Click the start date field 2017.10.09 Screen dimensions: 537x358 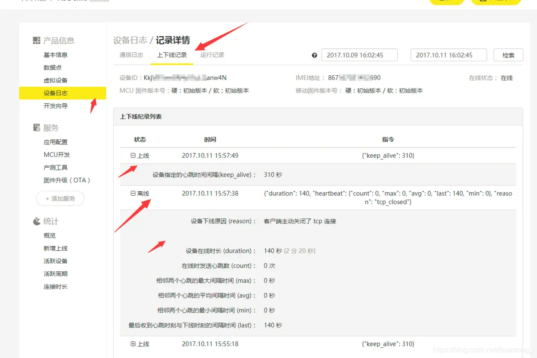359,55
